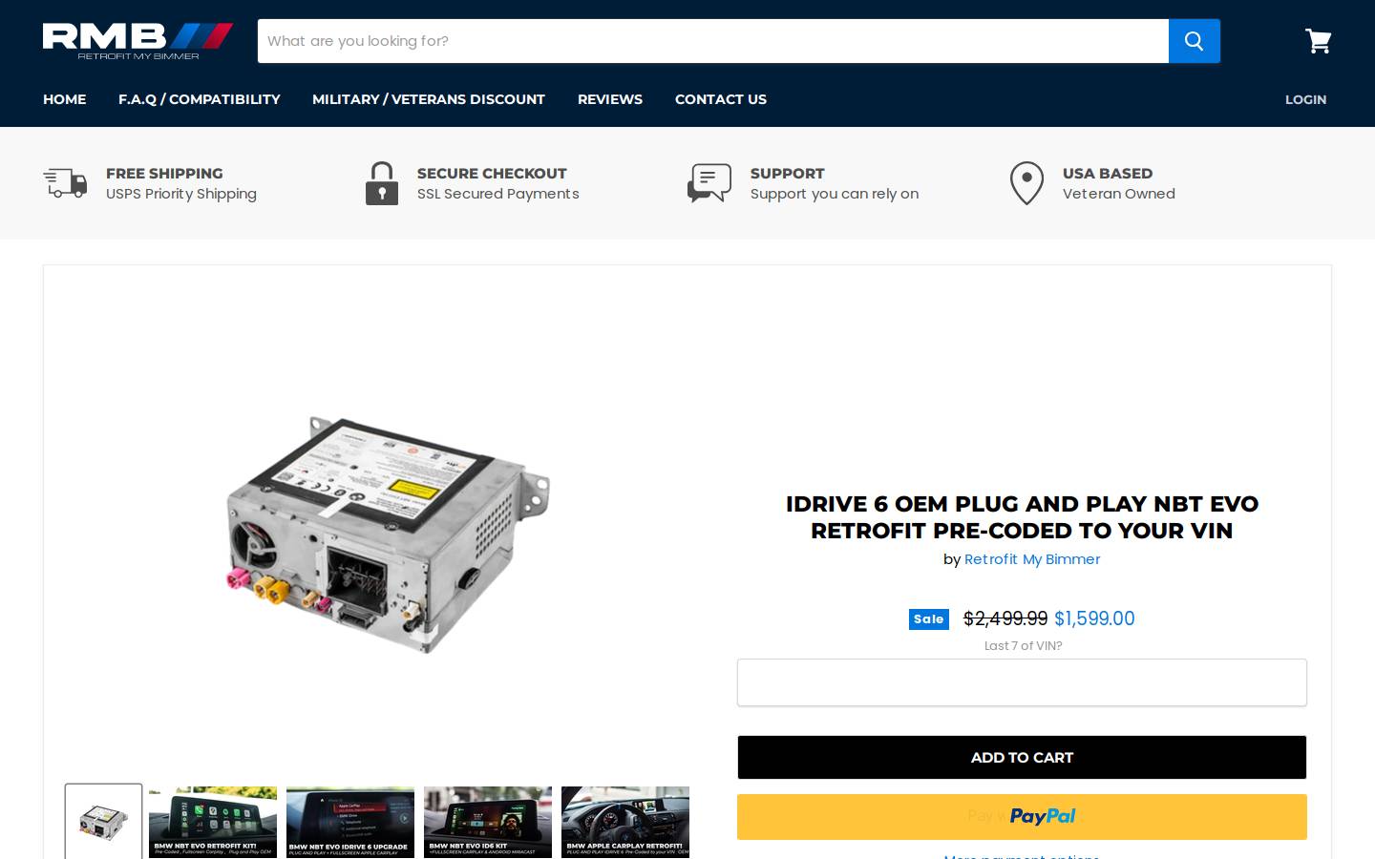Click the FREE SHIPPING heading text
The image size is (1375, 859).
(164, 173)
